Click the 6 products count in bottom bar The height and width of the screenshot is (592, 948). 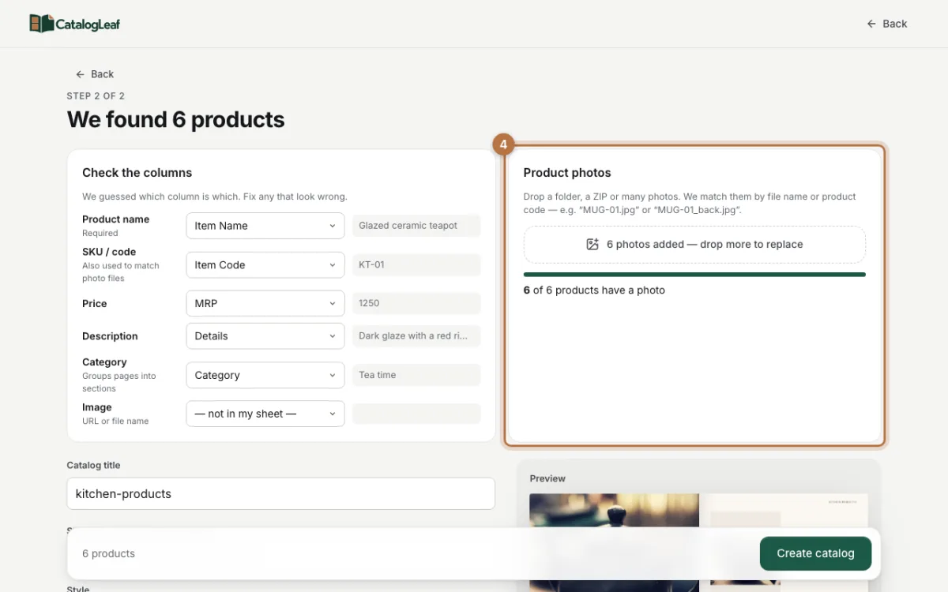(108, 553)
